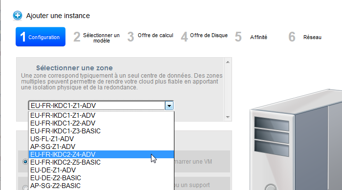Click the server tower illustration

click(x=296, y=140)
